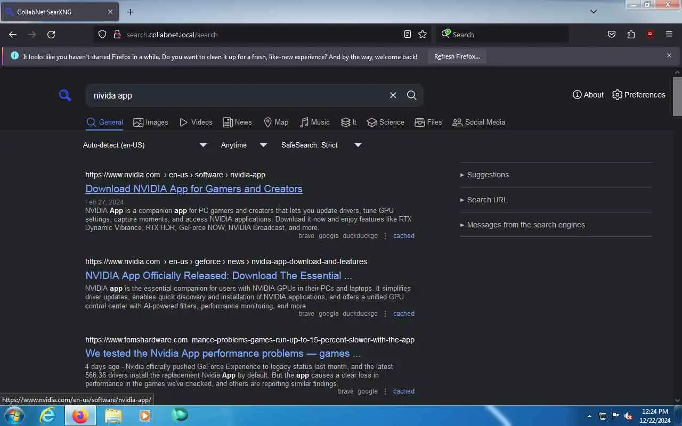The height and width of the screenshot is (426, 682).
Task: Open the Extensions puzzle icon
Action: coord(631,34)
